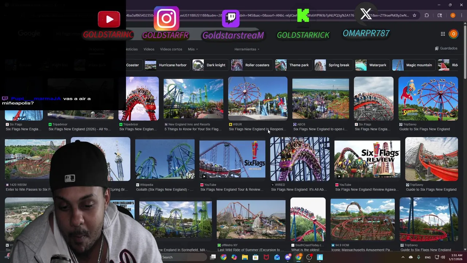
Task: Show hidden system tray icons
Action: (x=403, y=257)
